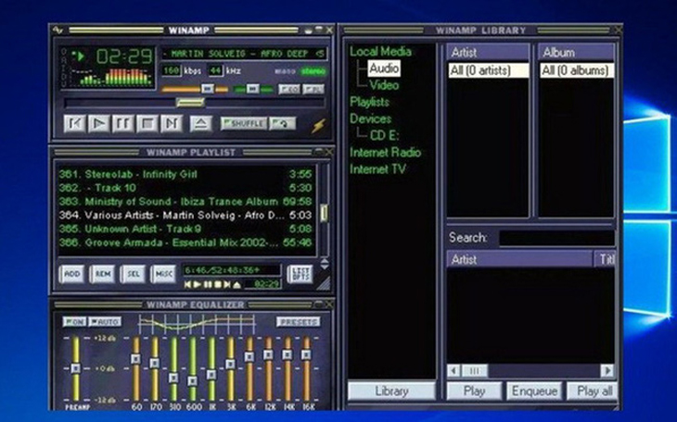Click the scrolling song title Martin Solveig display
677x422 pixels.
click(244, 54)
